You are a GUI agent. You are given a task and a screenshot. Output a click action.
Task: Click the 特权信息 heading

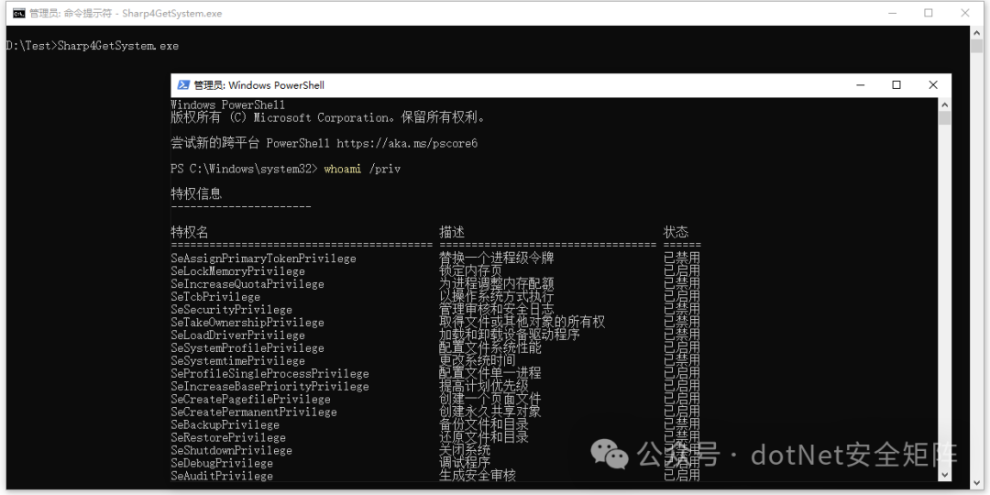[x=196, y=193]
